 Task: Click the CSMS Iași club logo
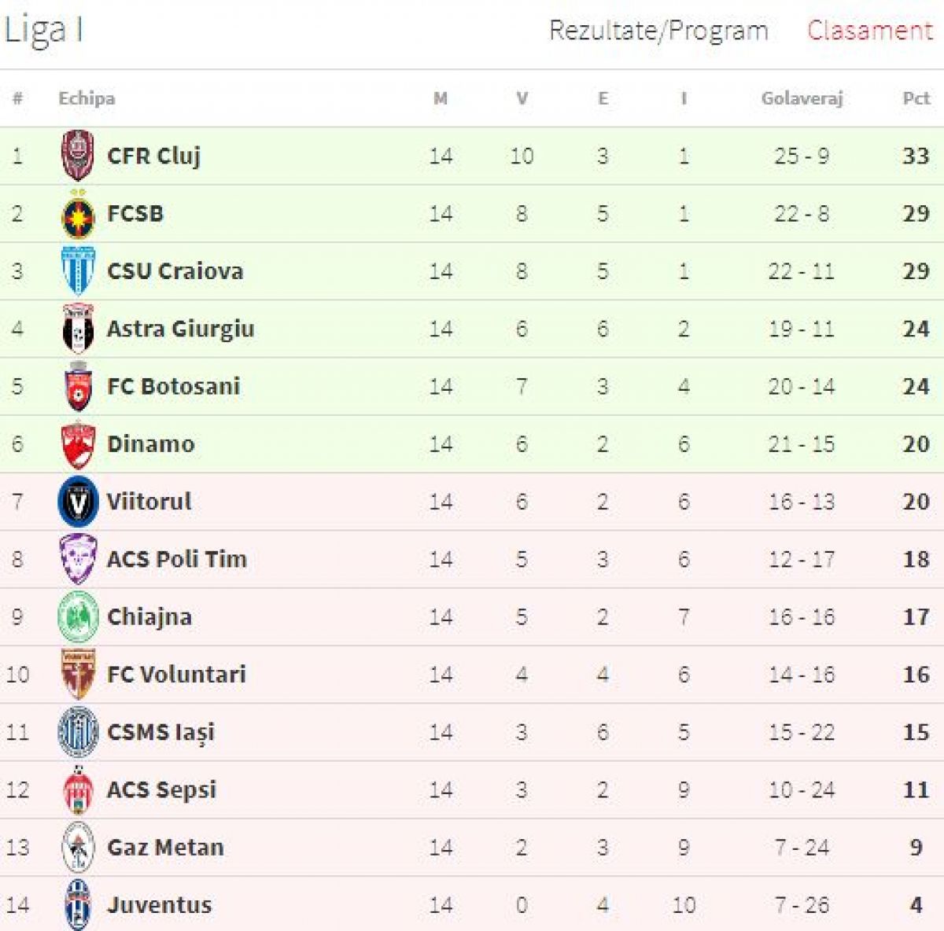click(78, 732)
